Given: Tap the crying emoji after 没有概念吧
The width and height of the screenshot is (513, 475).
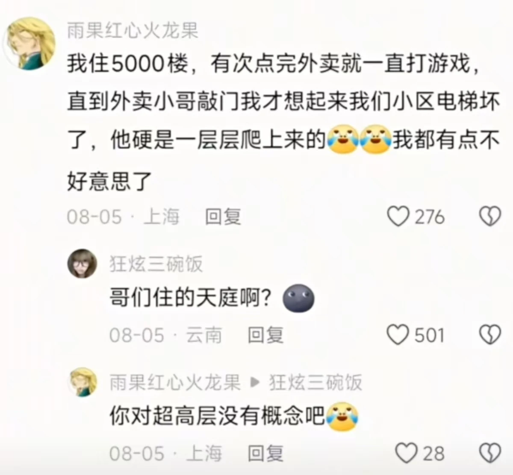Looking at the screenshot, I should [342, 416].
